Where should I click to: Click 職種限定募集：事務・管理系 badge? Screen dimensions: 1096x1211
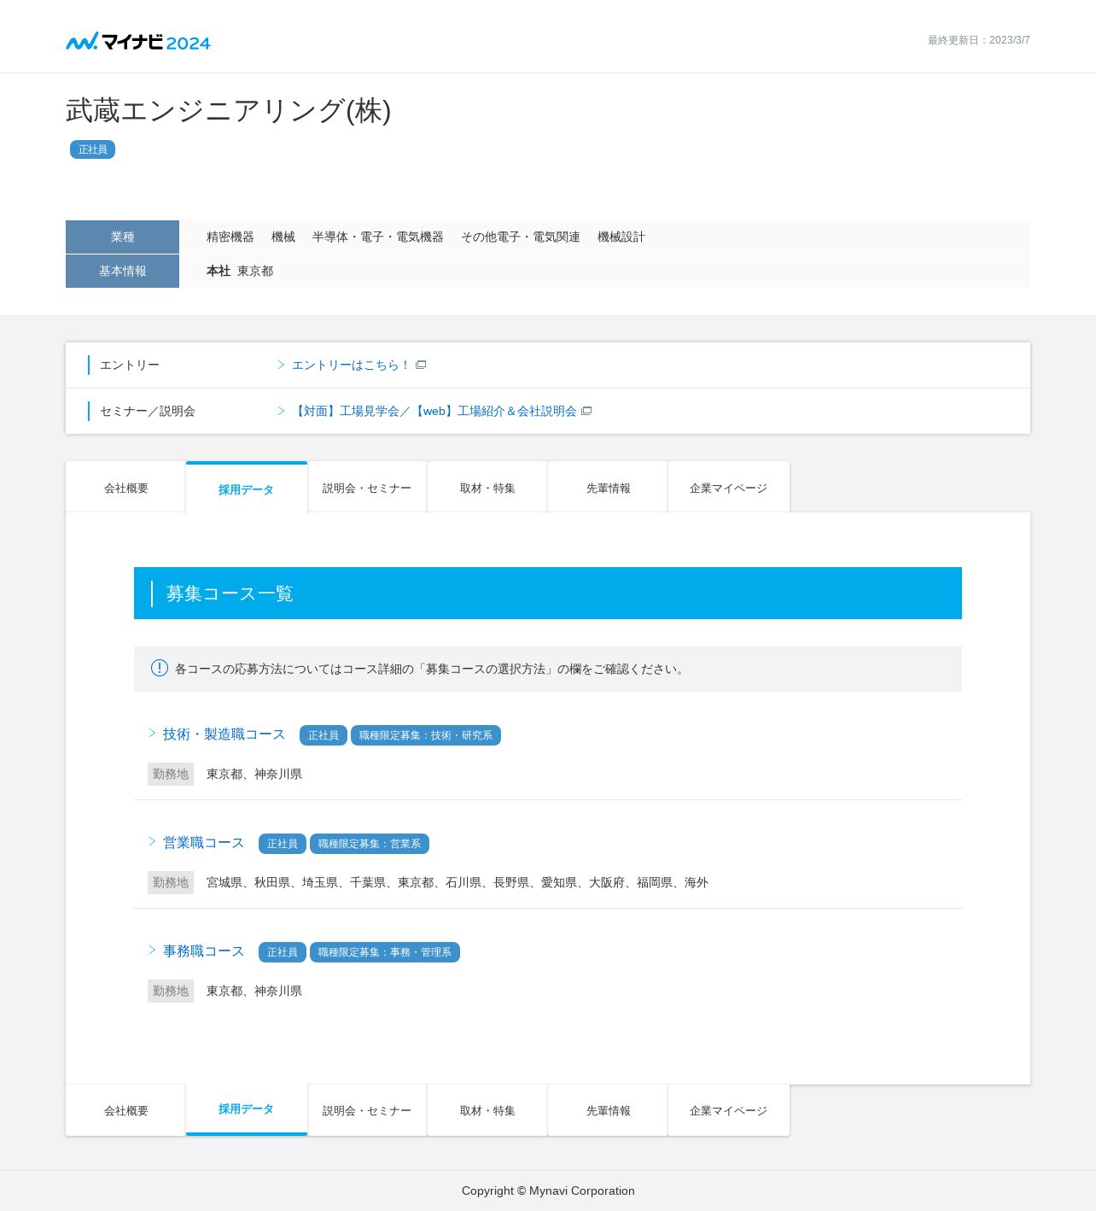pyautogui.click(x=385, y=952)
